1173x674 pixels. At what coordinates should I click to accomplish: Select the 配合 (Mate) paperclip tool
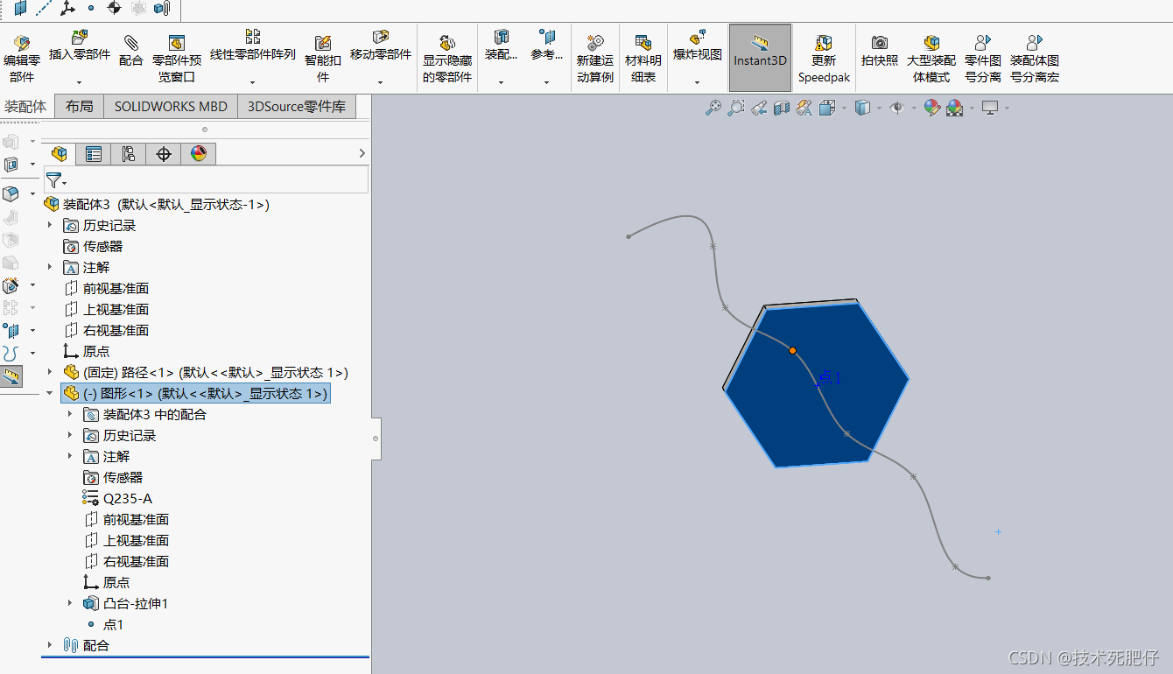(x=131, y=51)
